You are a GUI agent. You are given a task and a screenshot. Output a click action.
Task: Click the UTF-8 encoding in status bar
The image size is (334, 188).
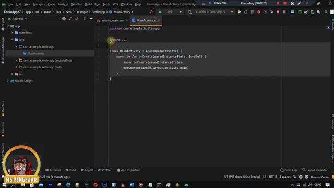272,177
